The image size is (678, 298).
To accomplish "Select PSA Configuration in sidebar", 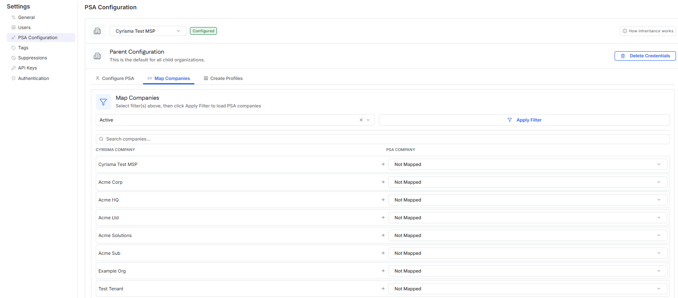I will click(41, 38).
